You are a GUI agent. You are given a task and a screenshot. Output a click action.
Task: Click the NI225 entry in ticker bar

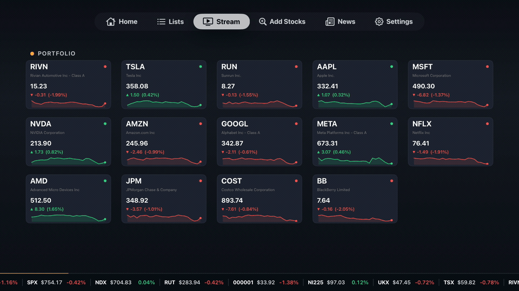338,282
